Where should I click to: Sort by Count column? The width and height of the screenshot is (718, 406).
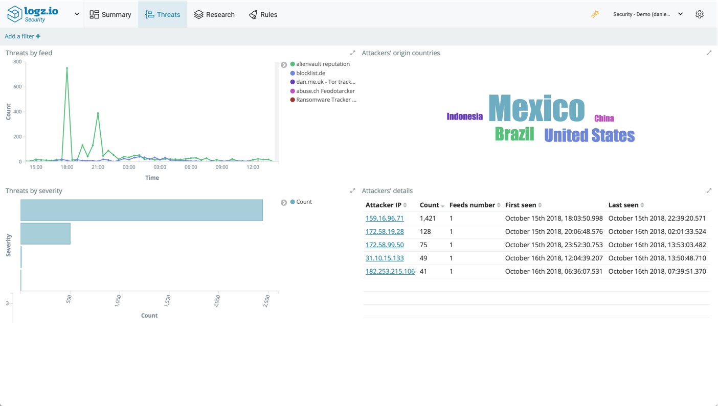(x=432, y=205)
